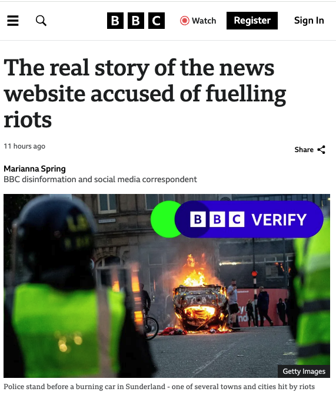The height and width of the screenshot is (395, 336).
Task: Click the Register button
Action: (252, 21)
